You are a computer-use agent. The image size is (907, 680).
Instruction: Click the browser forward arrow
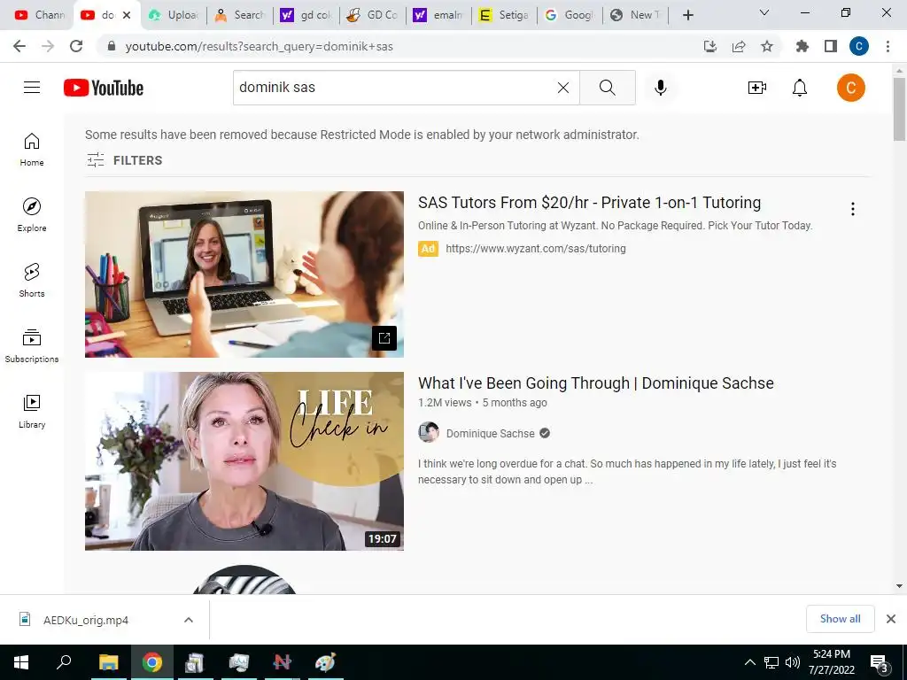coord(48,46)
